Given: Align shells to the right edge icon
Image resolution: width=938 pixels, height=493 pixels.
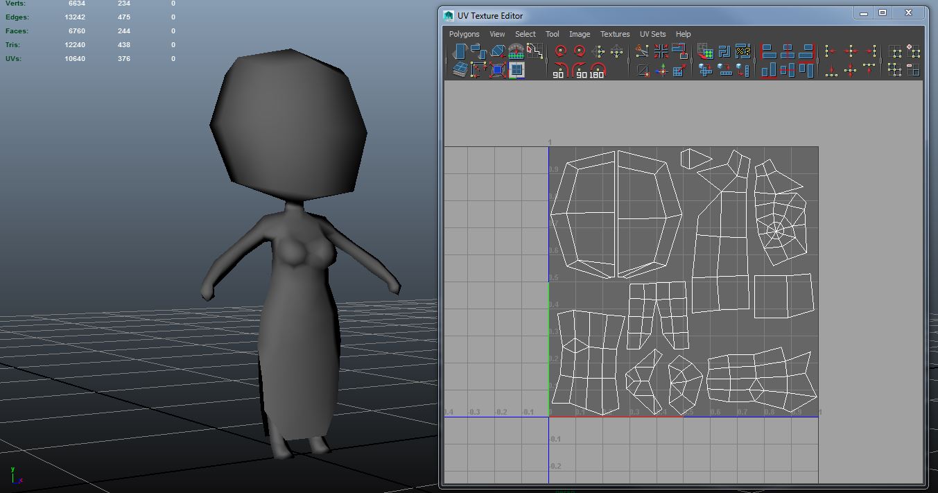Looking at the screenshot, I should click(806, 51).
